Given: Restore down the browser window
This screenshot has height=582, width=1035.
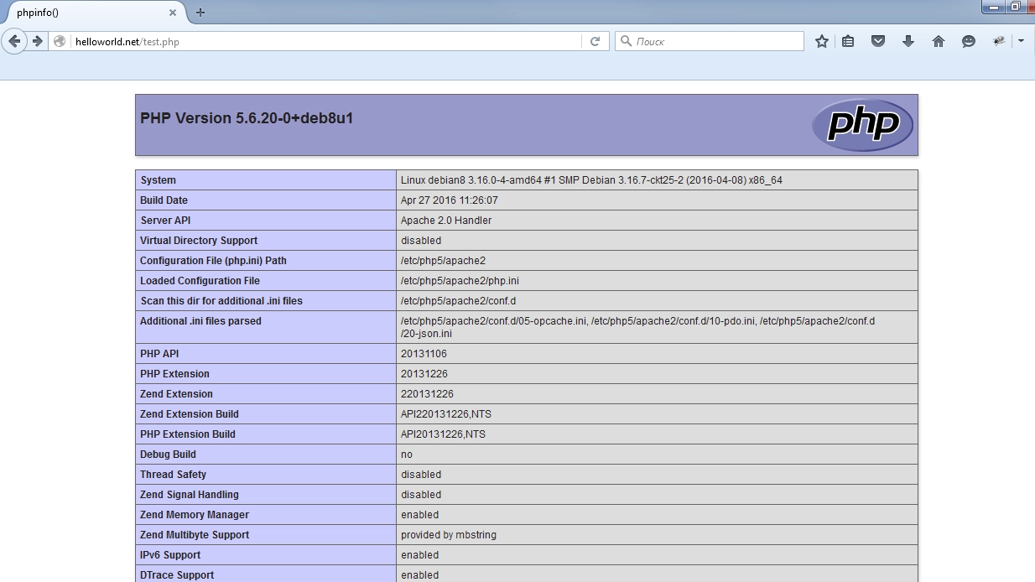Looking at the screenshot, I should tap(1015, 7).
